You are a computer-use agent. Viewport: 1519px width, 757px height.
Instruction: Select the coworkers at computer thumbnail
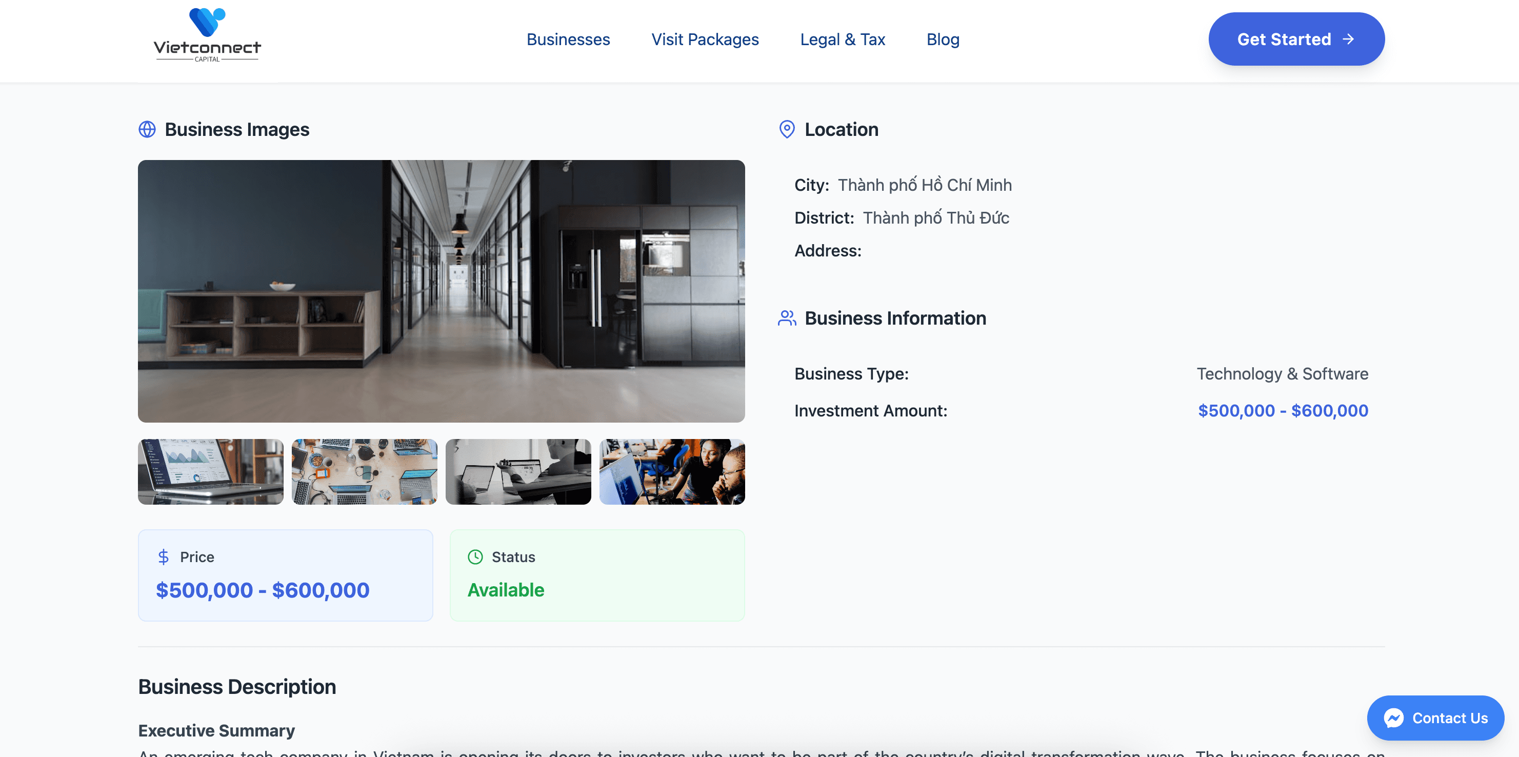672,472
